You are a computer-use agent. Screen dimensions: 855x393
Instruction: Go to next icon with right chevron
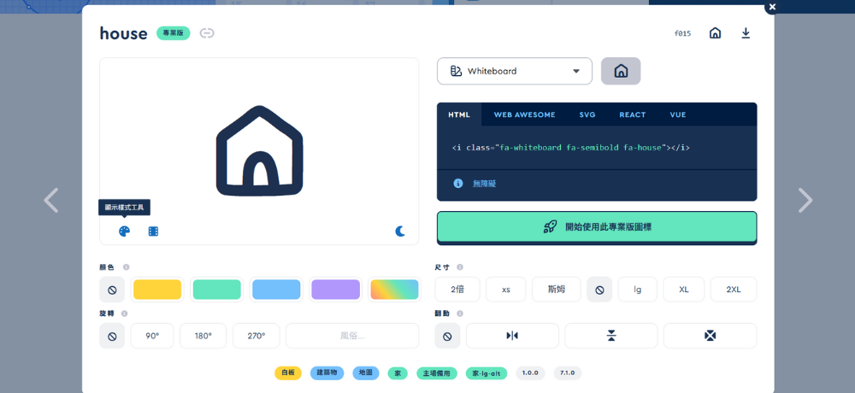click(805, 200)
